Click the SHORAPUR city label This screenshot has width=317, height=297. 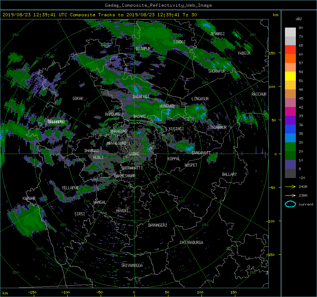[x=217, y=71]
